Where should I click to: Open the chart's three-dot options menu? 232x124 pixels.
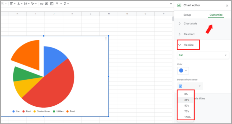click(x=106, y=39)
